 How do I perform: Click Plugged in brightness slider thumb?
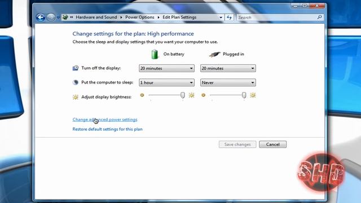(244, 95)
